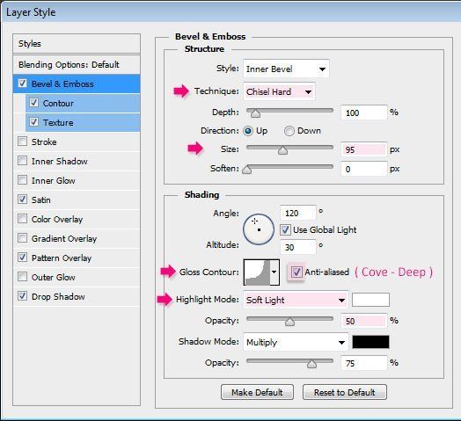This screenshot has width=461, height=421.
Task: Click the angle and altitude light dial
Action: pos(259,229)
